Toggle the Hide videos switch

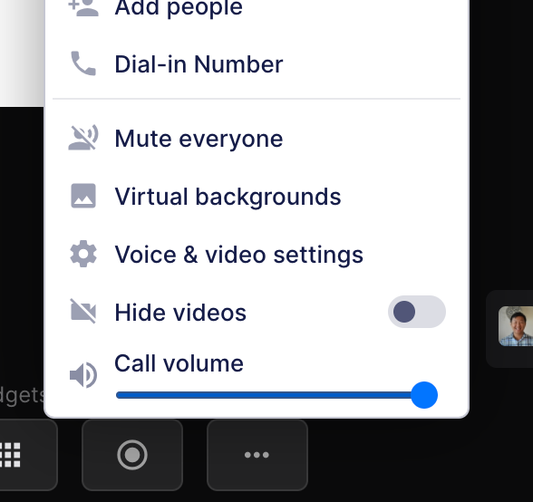417,312
